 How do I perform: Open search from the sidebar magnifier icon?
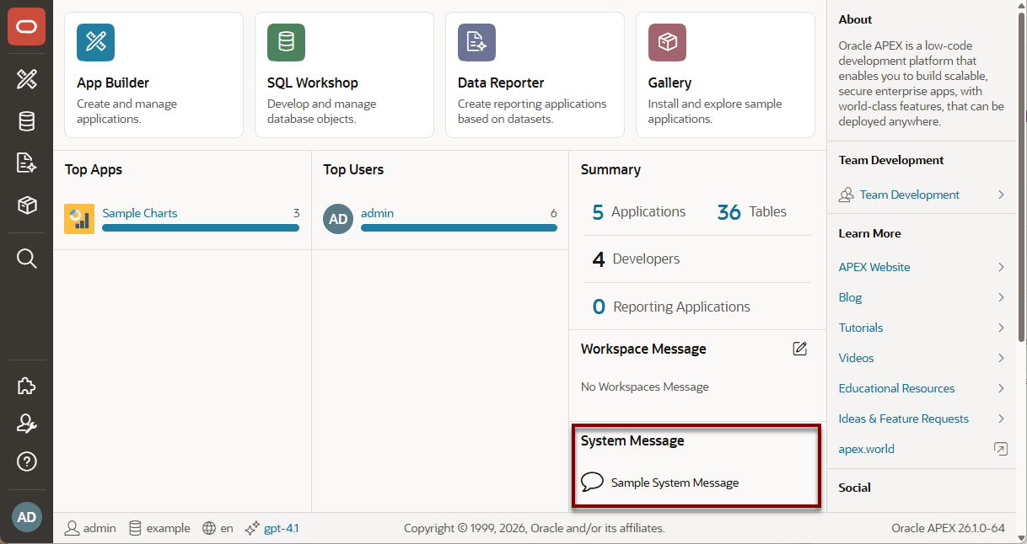pos(26,259)
